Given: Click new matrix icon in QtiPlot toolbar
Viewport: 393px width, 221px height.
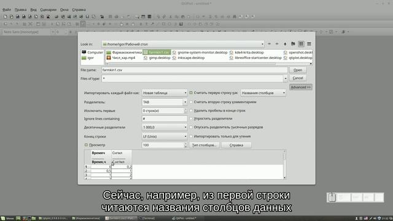Looking at the screenshot, I should point(24,17).
